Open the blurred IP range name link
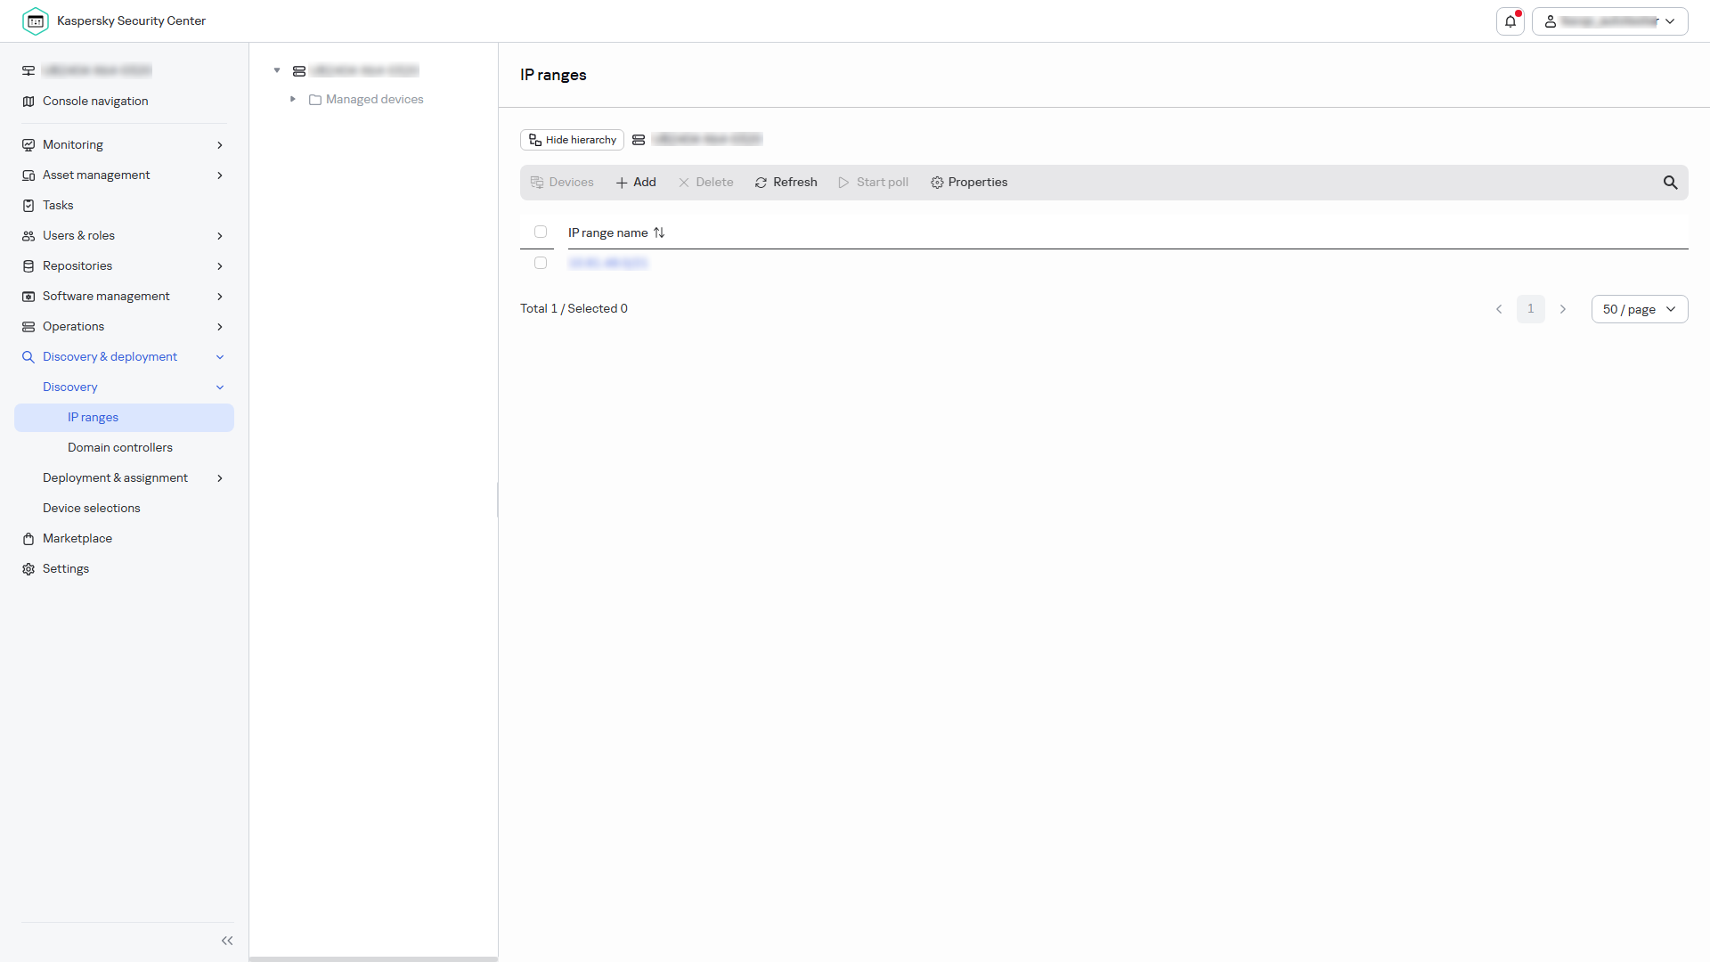This screenshot has width=1710, height=962. 607,264
